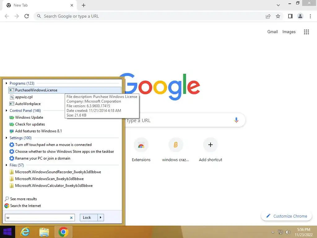Collapse Files (57) group
Screen dimensions: 317x238
tap(7, 165)
